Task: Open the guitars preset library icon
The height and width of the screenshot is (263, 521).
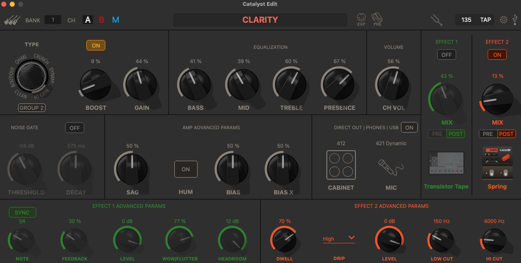Action: click(x=13, y=20)
